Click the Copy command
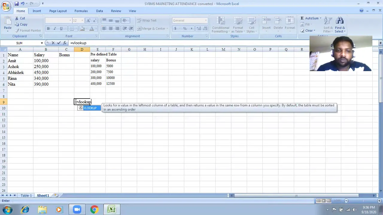Screen dimensions: 383x215 click(21, 24)
